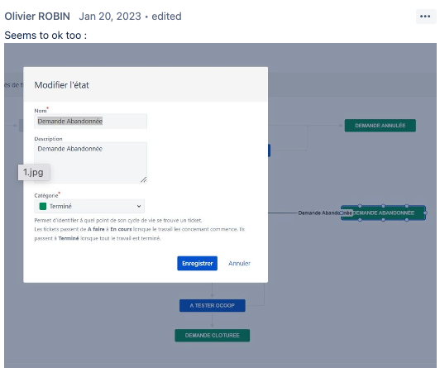Click the Description text area
This screenshot has width=440, height=368.
pyautogui.click(x=90, y=163)
